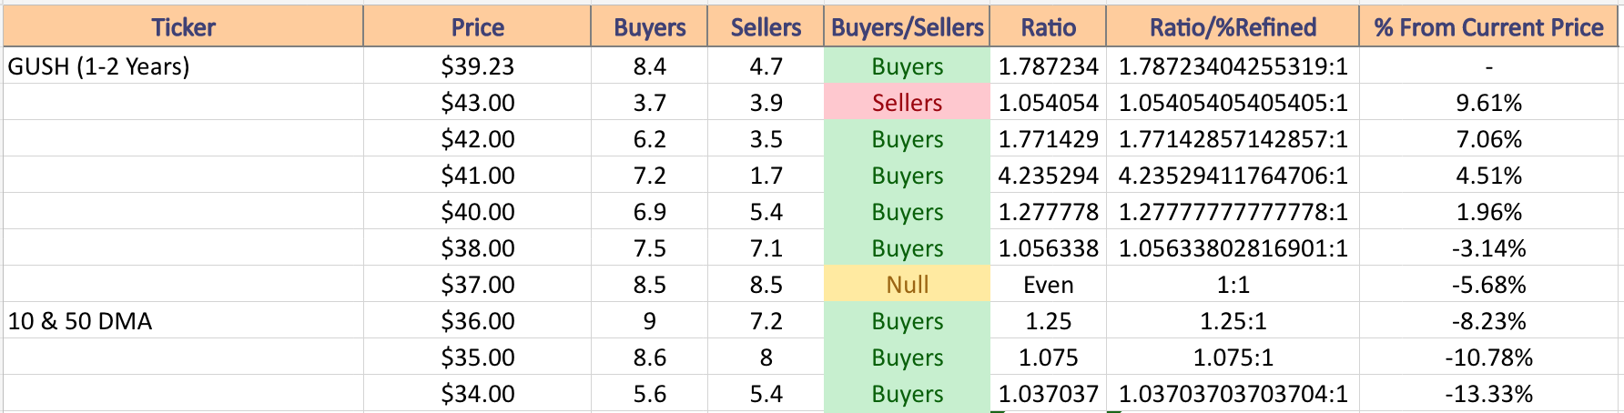
Task: Click the % From Current Price header
Action: (1488, 27)
